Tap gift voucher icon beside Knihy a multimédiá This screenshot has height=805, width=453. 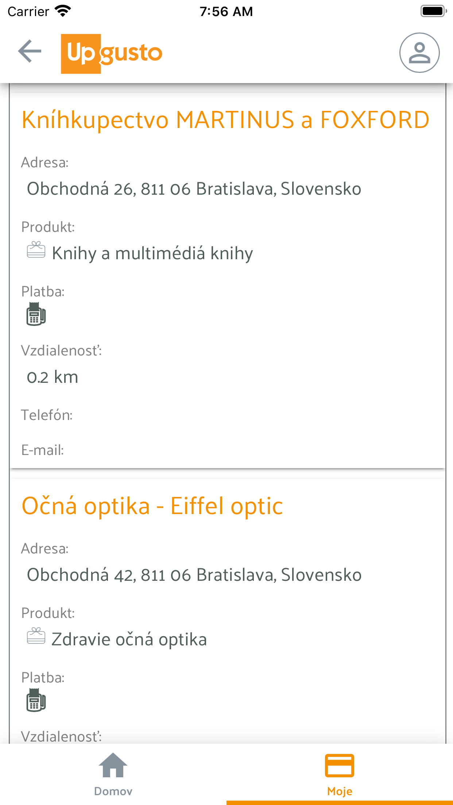tap(36, 250)
